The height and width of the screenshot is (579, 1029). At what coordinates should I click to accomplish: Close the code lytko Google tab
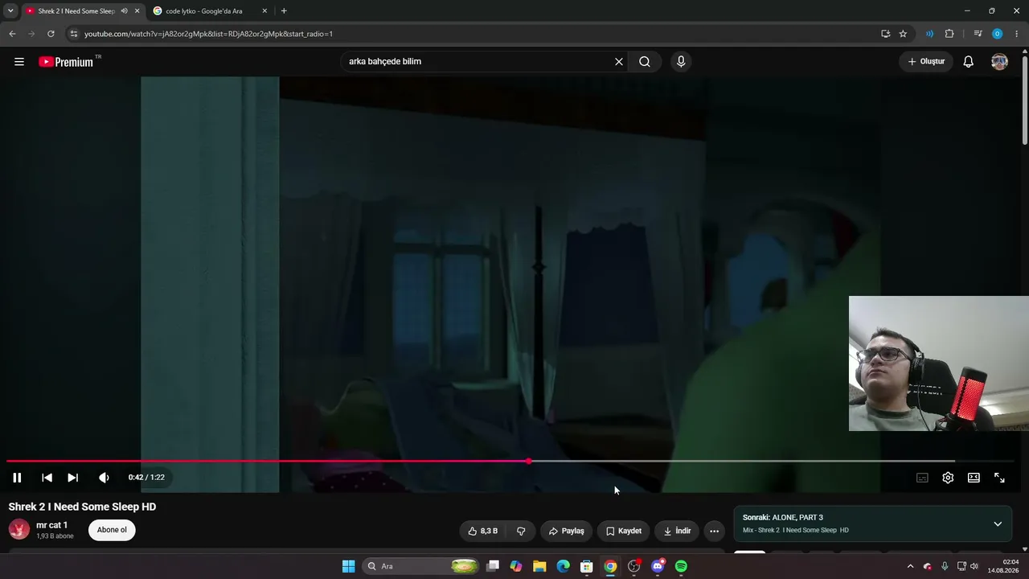[264, 11]
